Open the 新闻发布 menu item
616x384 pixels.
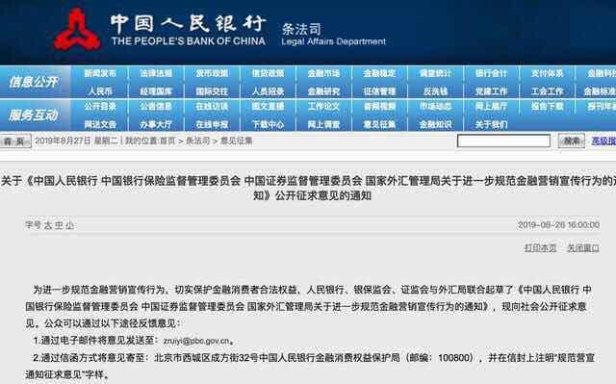click(x=100, y=73)
